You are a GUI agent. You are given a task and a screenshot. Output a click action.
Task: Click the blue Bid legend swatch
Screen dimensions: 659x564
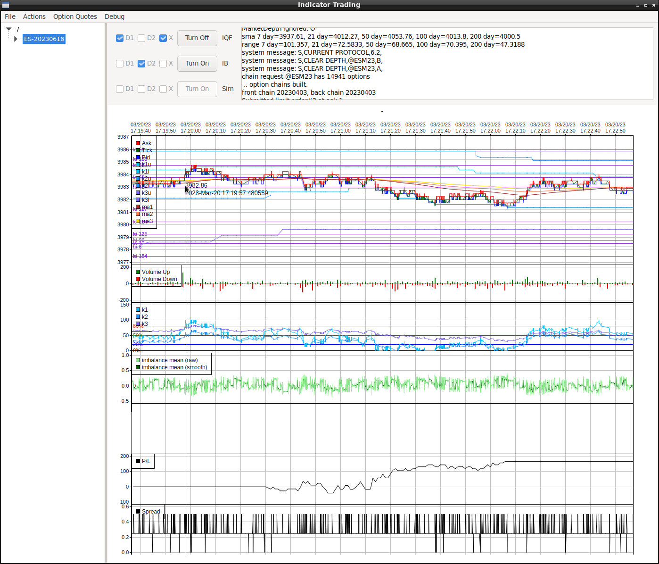(138, 158)
